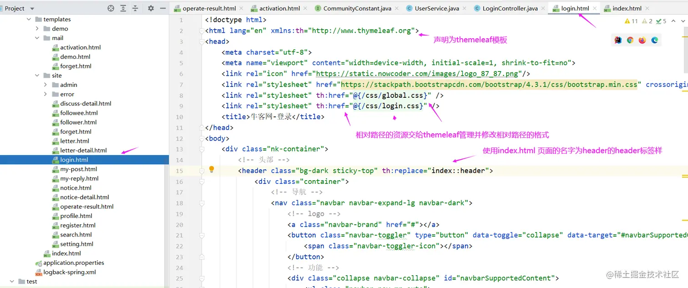The height and width of the screenshot is (288, 688).
Task: Collapse the mail folder
Action: point(37,38)
